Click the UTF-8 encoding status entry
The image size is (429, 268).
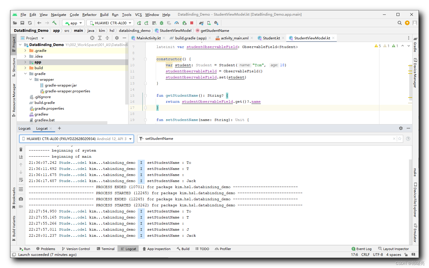click(378, 255)
